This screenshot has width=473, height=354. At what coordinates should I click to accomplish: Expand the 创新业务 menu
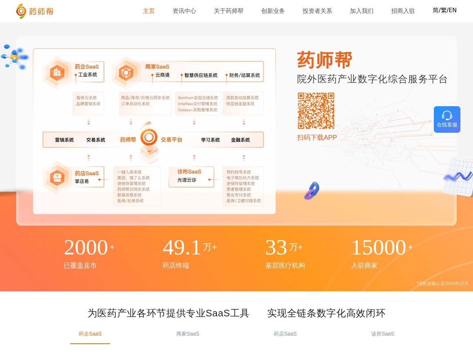click(273, 11)
